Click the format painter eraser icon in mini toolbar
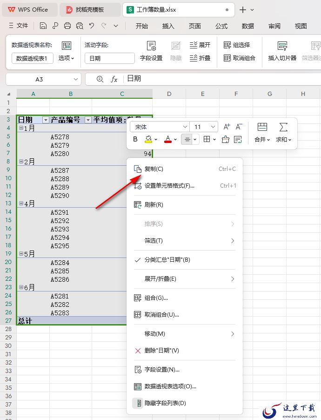This screenshot has width=321, height=420. (x=226, y=139)
